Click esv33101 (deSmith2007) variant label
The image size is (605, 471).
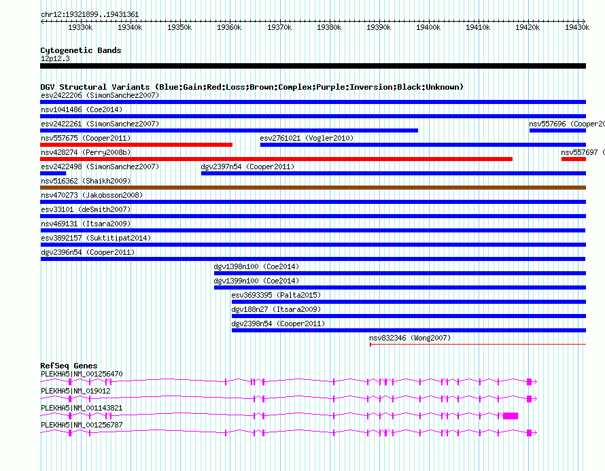pos(86,209)
